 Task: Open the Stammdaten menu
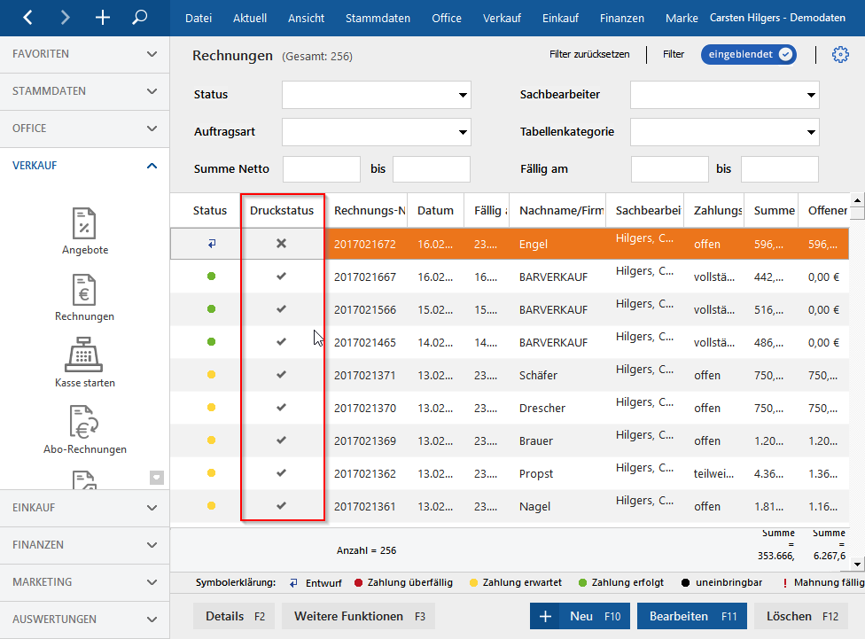378,19
